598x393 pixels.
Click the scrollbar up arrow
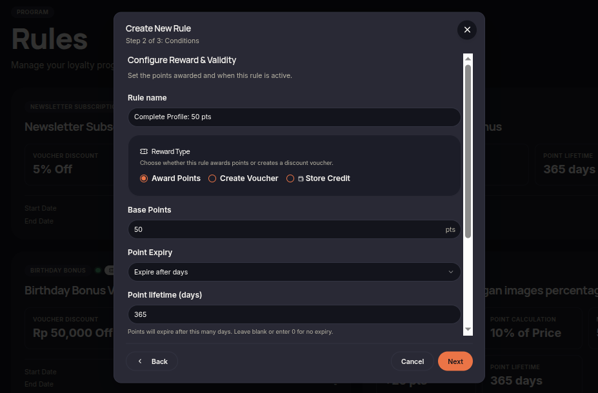click(x=468, y=59)
